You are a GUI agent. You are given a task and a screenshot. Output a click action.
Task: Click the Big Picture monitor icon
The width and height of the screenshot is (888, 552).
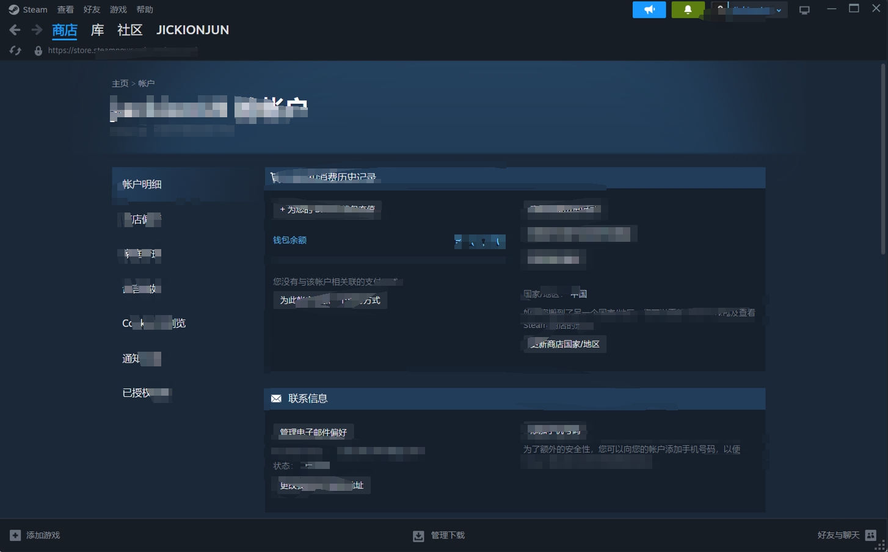pyautogui.click(x=804, y=10)
